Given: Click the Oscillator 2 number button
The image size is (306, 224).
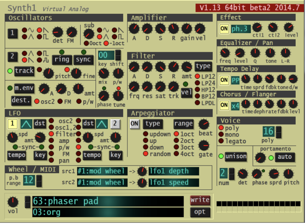Looking at the screenshot, I should pyautogui.click(x=12, y=56).
